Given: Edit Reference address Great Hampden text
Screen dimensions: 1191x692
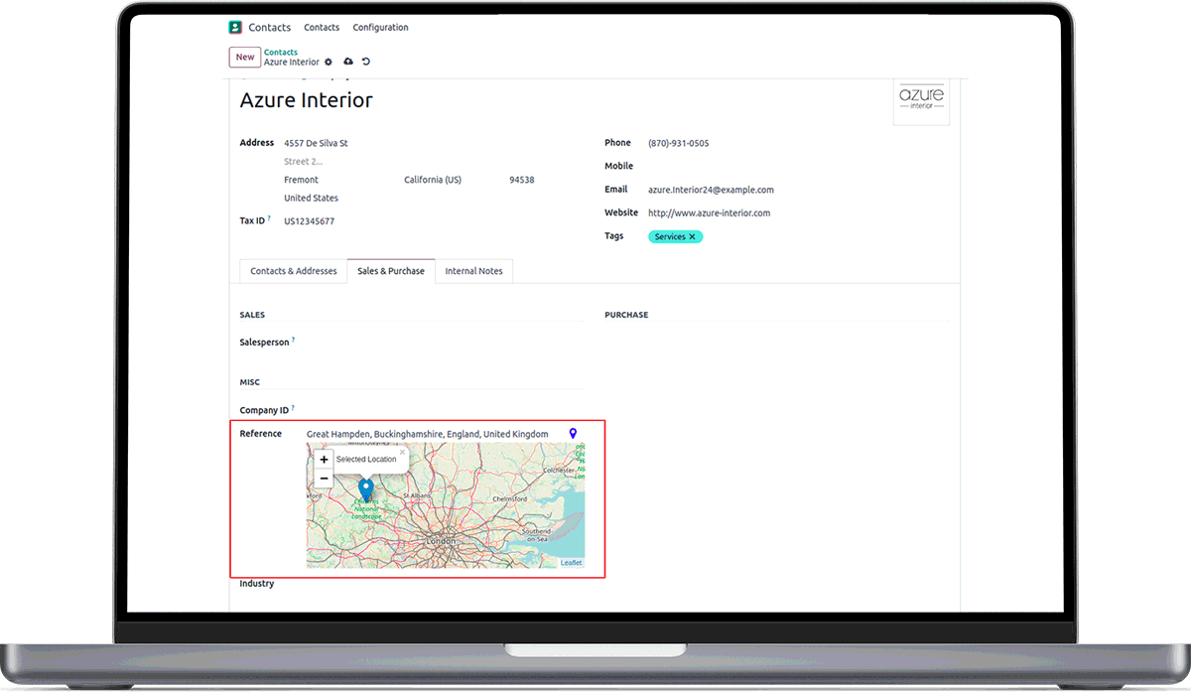Looking at the screenshot, I should click(428, 434).
